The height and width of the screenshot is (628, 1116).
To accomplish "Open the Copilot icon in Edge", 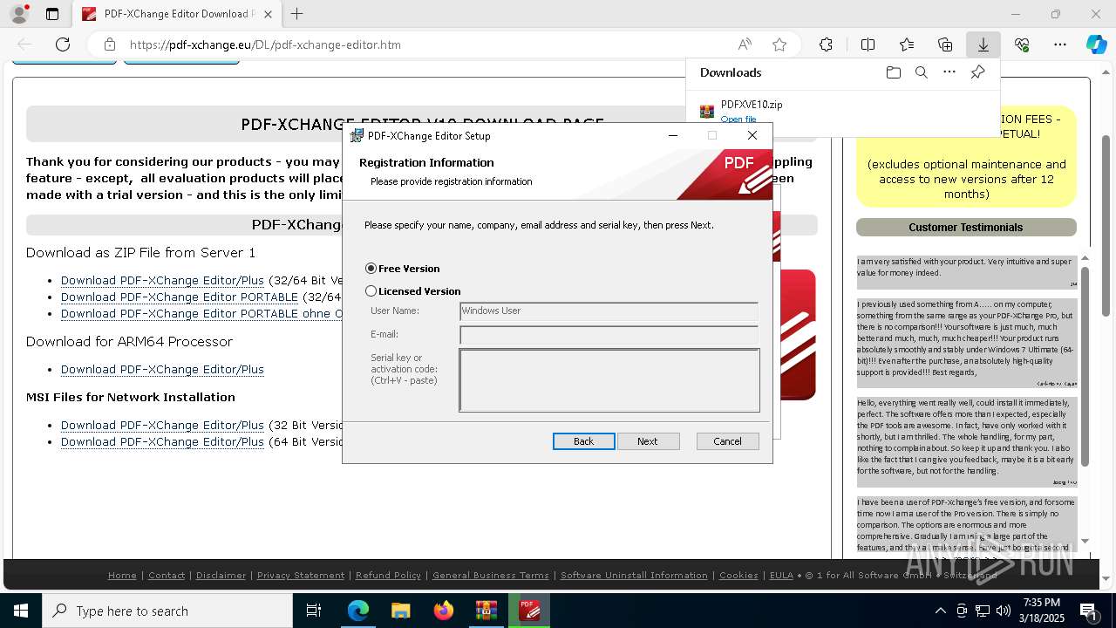I will pyautogui.click(x=1096, y=44).
